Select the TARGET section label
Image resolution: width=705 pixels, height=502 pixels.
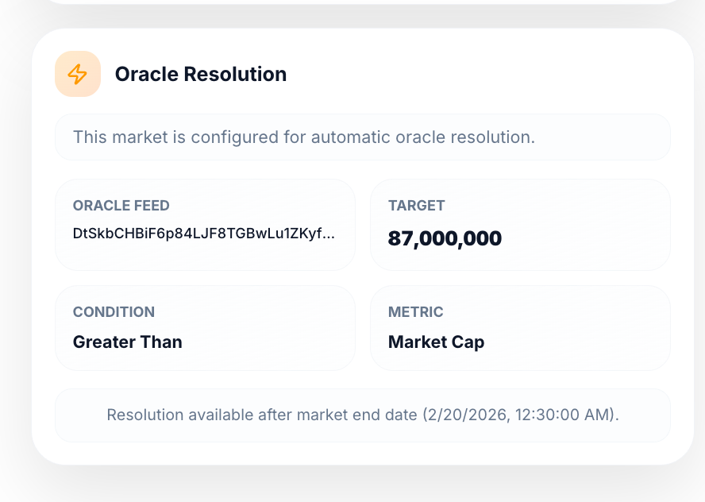coord(416,205)
